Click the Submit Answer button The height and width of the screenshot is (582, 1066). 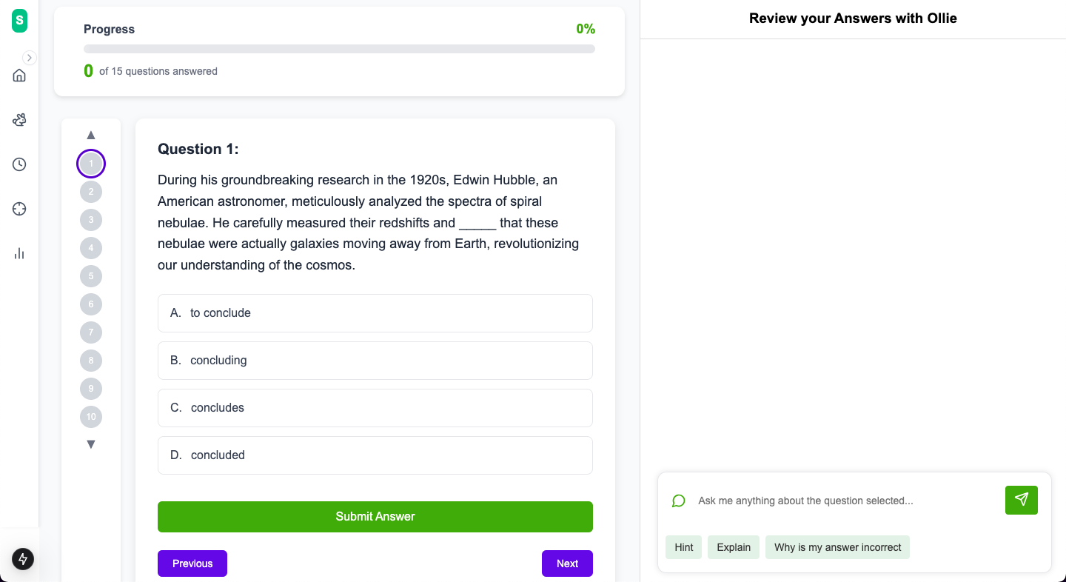(x=375, y=517)
